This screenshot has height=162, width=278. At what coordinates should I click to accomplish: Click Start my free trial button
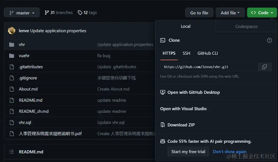[x=188, y=152]
